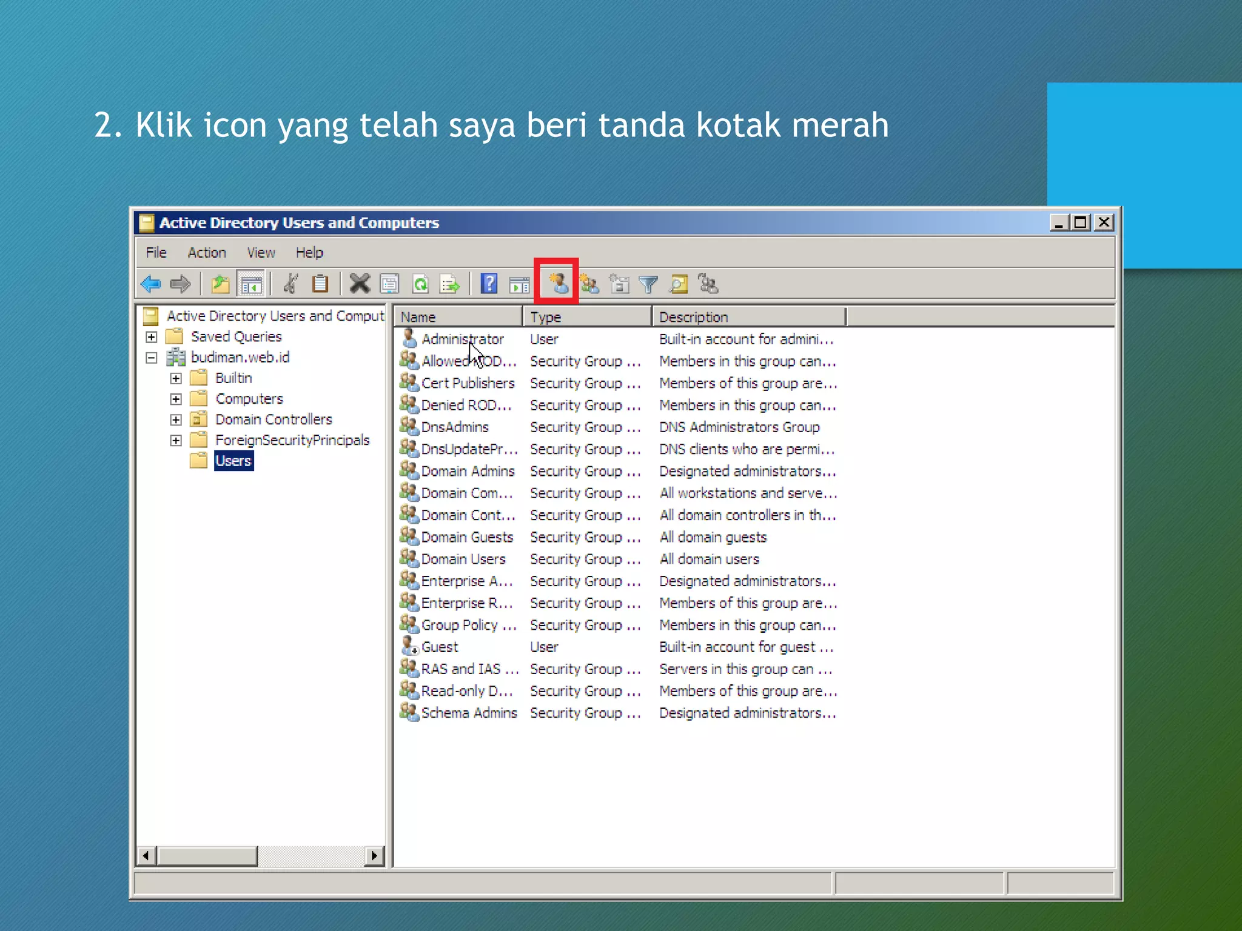1242x931 pixels.
Task: Click the Back arrow toolbar icon
Action: click(x=150, y=284)
